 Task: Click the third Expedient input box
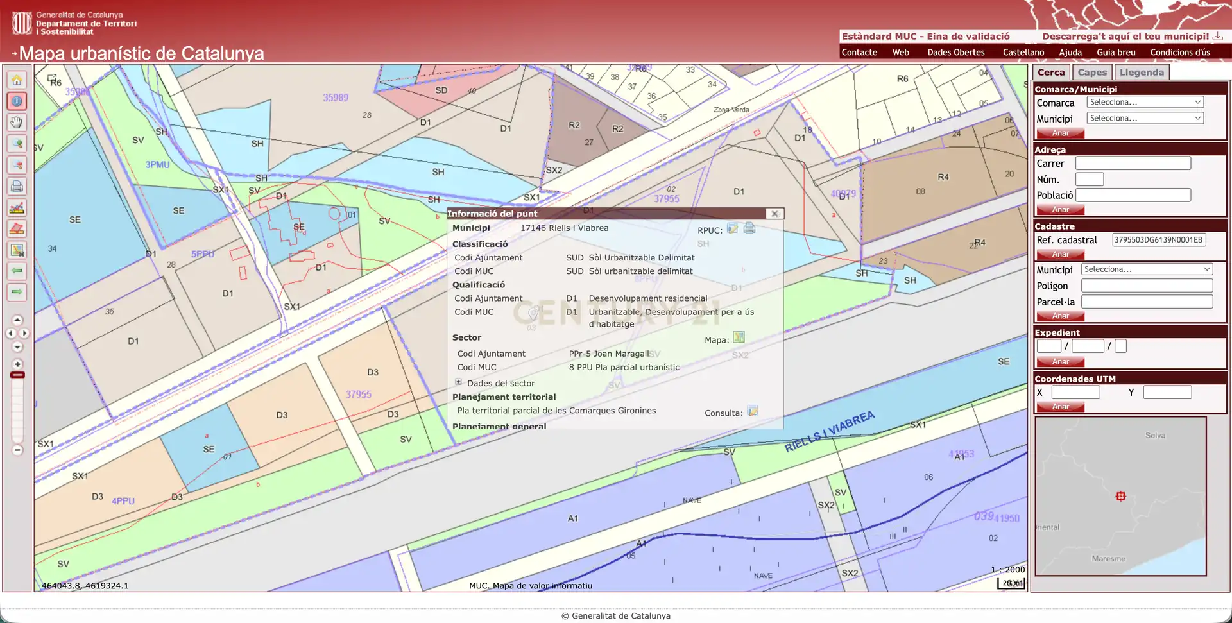click(1120, 346)
